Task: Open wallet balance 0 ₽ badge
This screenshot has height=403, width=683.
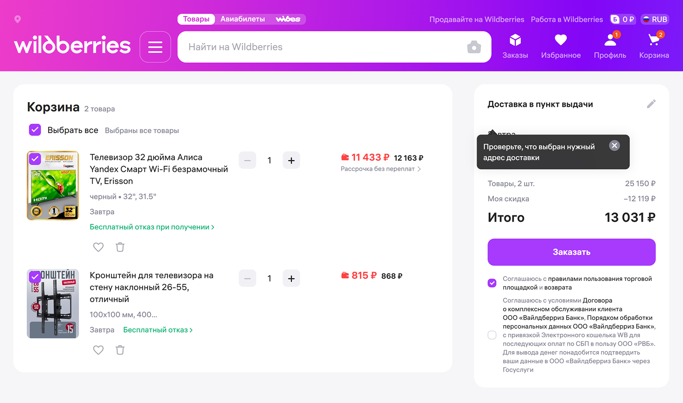Action: pos(623,19)
